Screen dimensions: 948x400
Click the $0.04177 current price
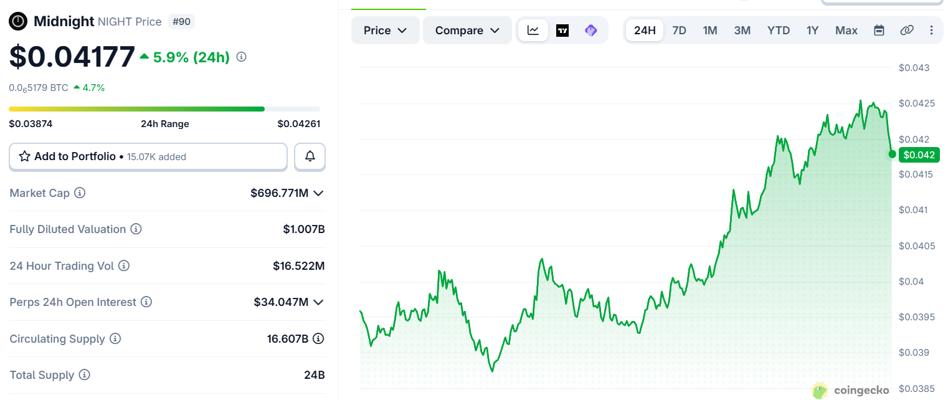tap(72, 57)
